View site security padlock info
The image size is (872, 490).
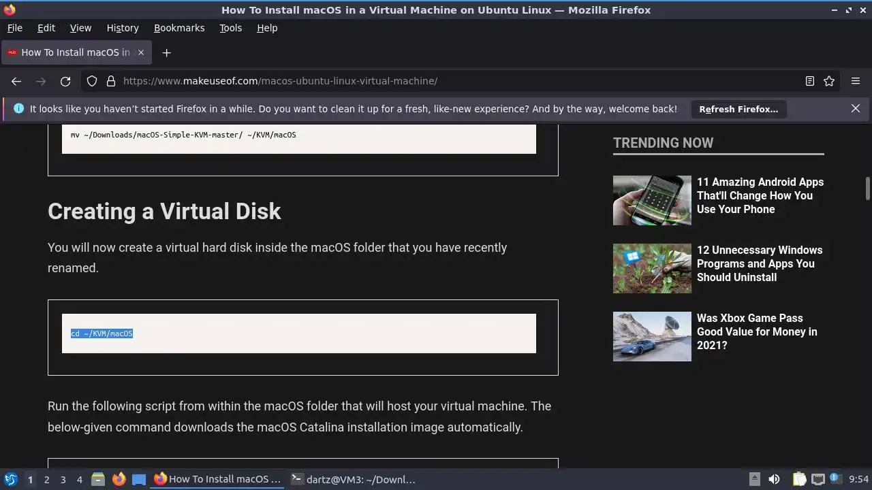pyautogui.click(x=111, y=81)
